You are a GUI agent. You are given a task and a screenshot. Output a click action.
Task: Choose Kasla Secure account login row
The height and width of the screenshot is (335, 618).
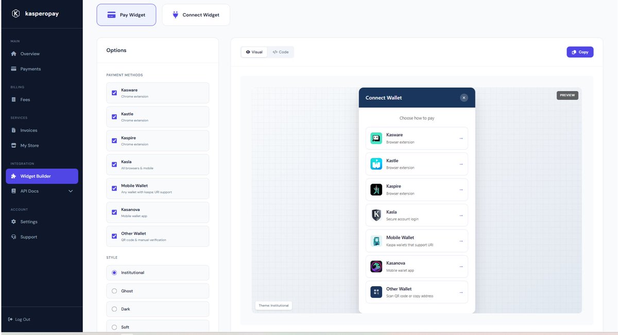pyautogui.click(x=417, y=215)
